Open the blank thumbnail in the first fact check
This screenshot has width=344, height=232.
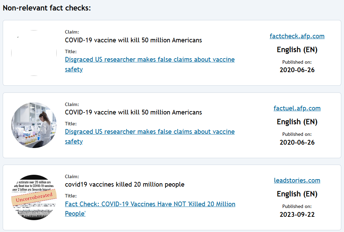tap(34, 53)
